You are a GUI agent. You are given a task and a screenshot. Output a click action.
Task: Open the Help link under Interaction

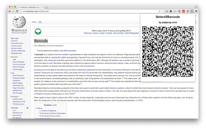(x=14, y=59)
